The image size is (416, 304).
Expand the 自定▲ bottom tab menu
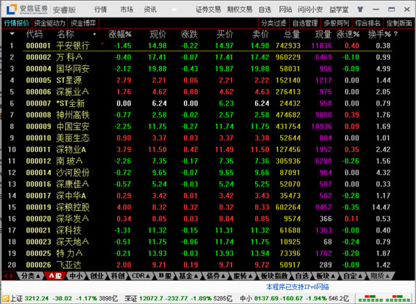click(353, 276)
